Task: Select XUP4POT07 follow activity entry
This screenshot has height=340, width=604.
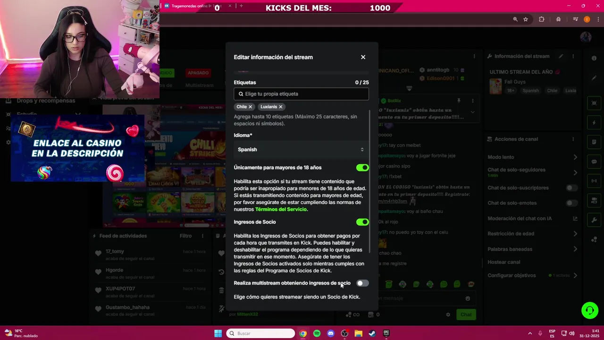Action: (x=150, y=292)
